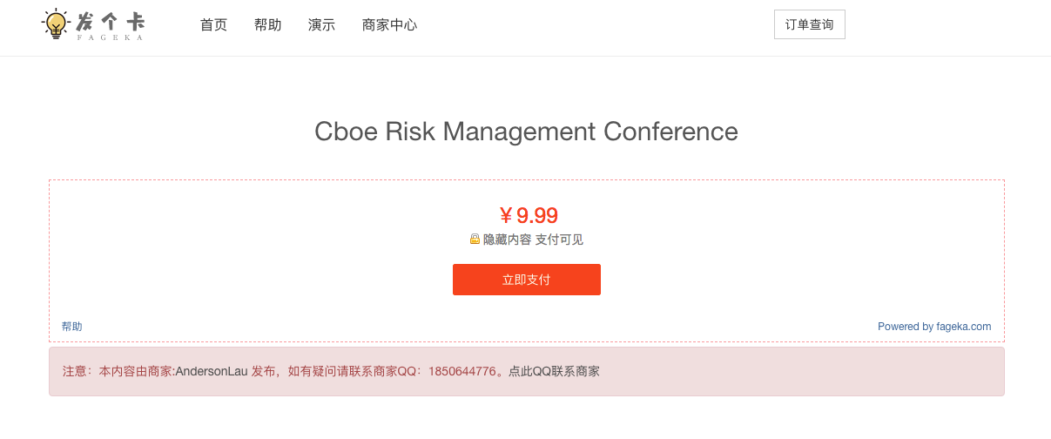The height and width of the screenshot is (439, 1051).
Task: Open the 帮助 item in top navigation
Action: click(x=267, y=24)
